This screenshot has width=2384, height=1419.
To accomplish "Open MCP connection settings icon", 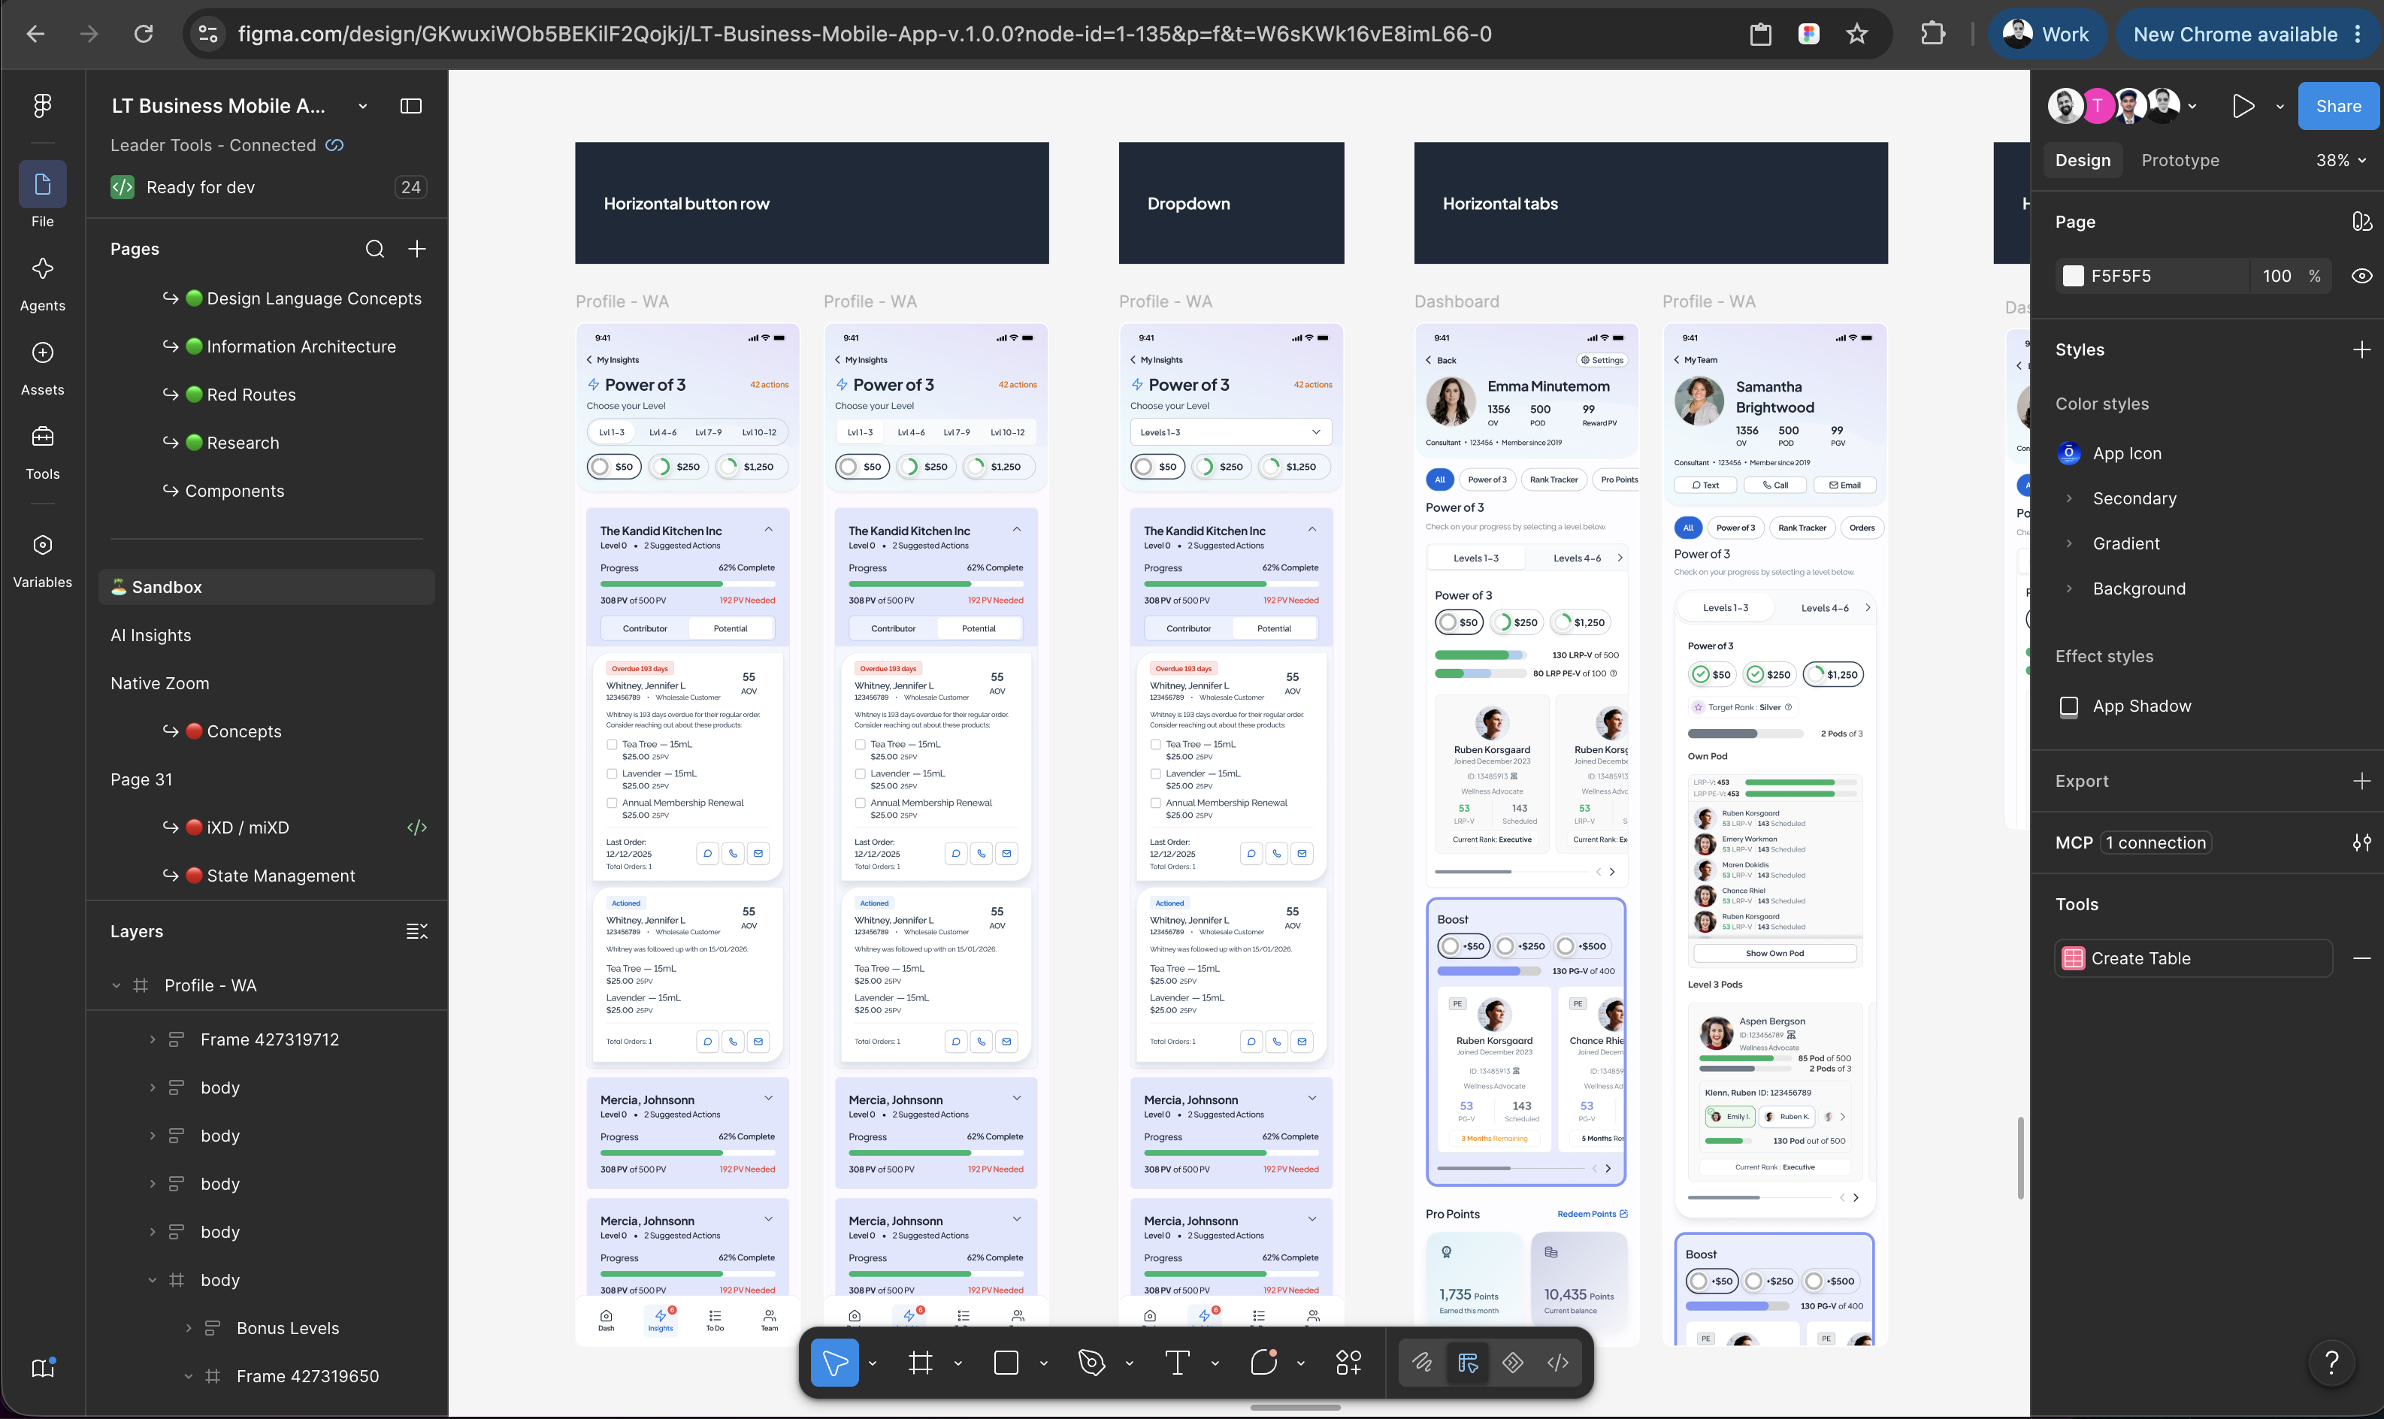I will (2361, 843).
